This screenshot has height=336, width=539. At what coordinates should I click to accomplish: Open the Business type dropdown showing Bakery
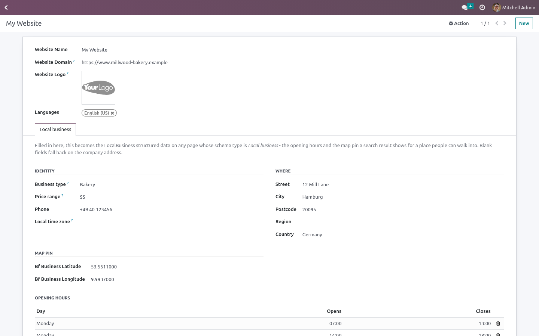171,184
